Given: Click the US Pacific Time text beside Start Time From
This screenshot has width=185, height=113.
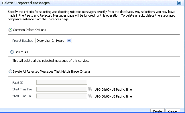Looking at the screenshot, I should click(113, 90).
